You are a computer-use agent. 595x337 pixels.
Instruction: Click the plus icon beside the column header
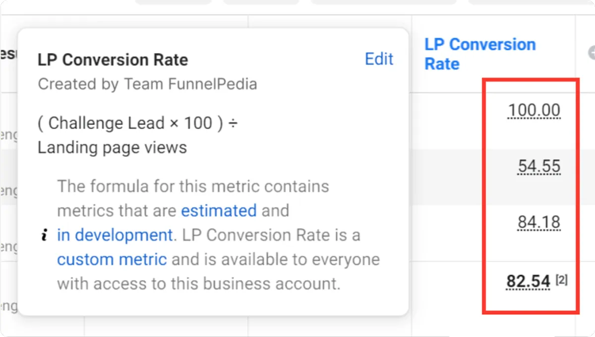[591, 53]
